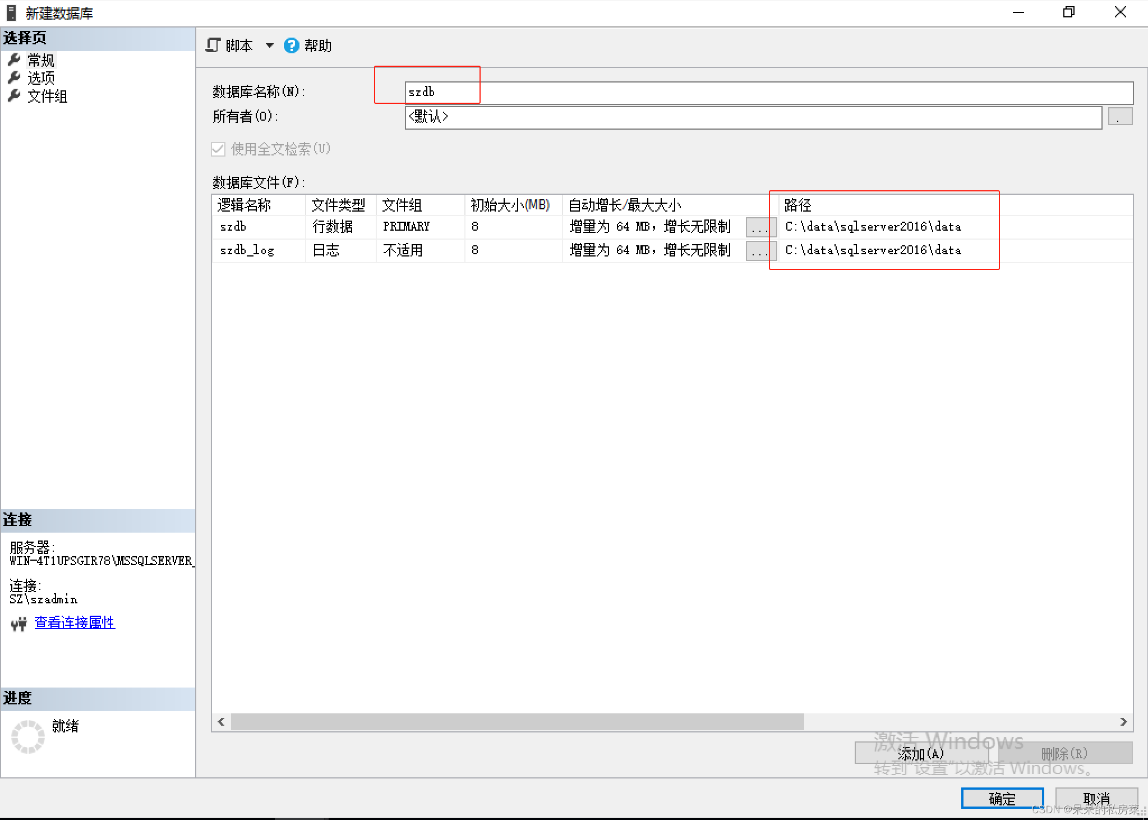The height and width of the screenshot is (820, 1148).
Task: Click autogrowth text in szdb row
Action: pos(650,227)
